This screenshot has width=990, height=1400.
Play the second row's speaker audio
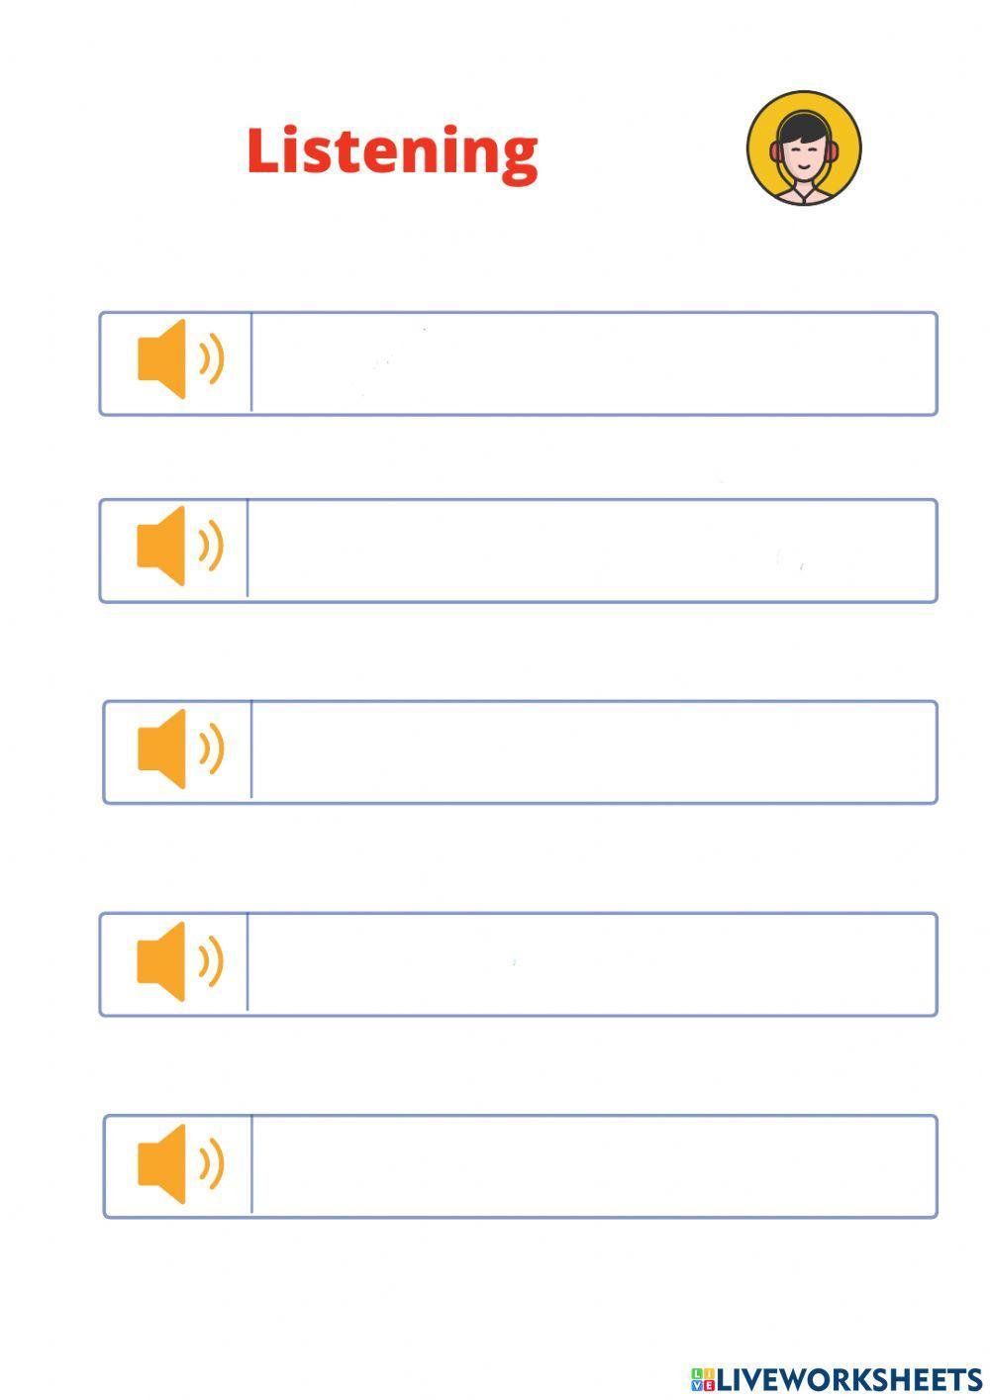[x=162, y=546]
